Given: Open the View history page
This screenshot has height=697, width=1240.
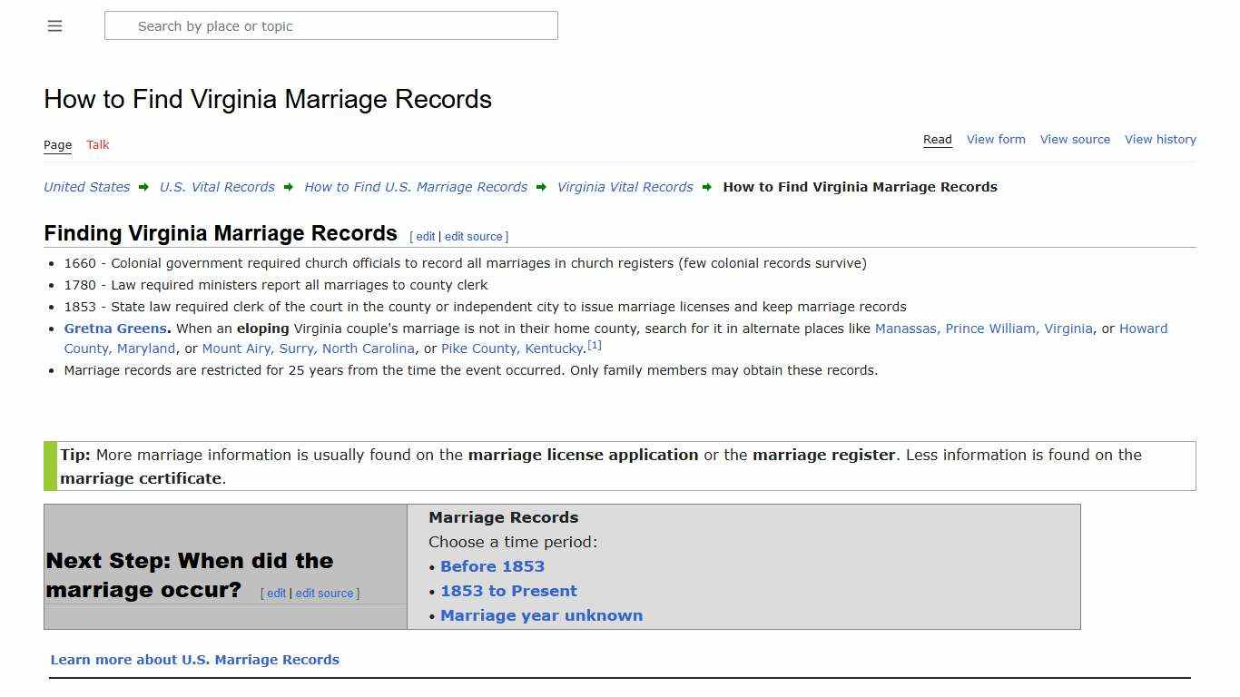Looking at the screenshot, I should click(1160, 139).
